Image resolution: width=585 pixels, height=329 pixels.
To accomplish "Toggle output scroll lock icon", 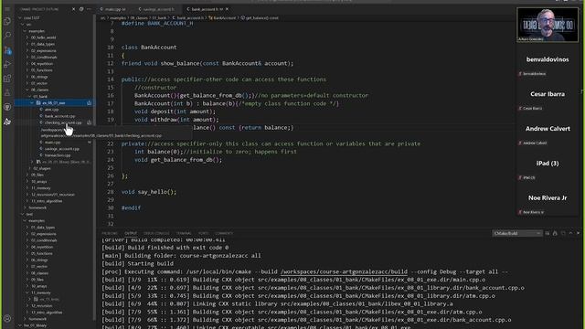I will tap(555, 233).
